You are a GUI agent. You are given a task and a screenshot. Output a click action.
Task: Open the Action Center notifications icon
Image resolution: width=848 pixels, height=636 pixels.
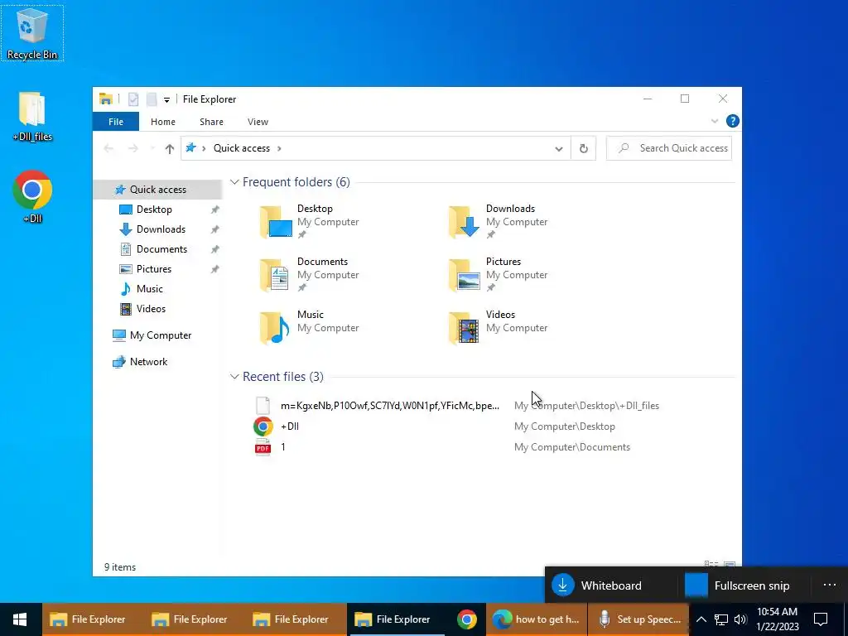click(821, 619)
